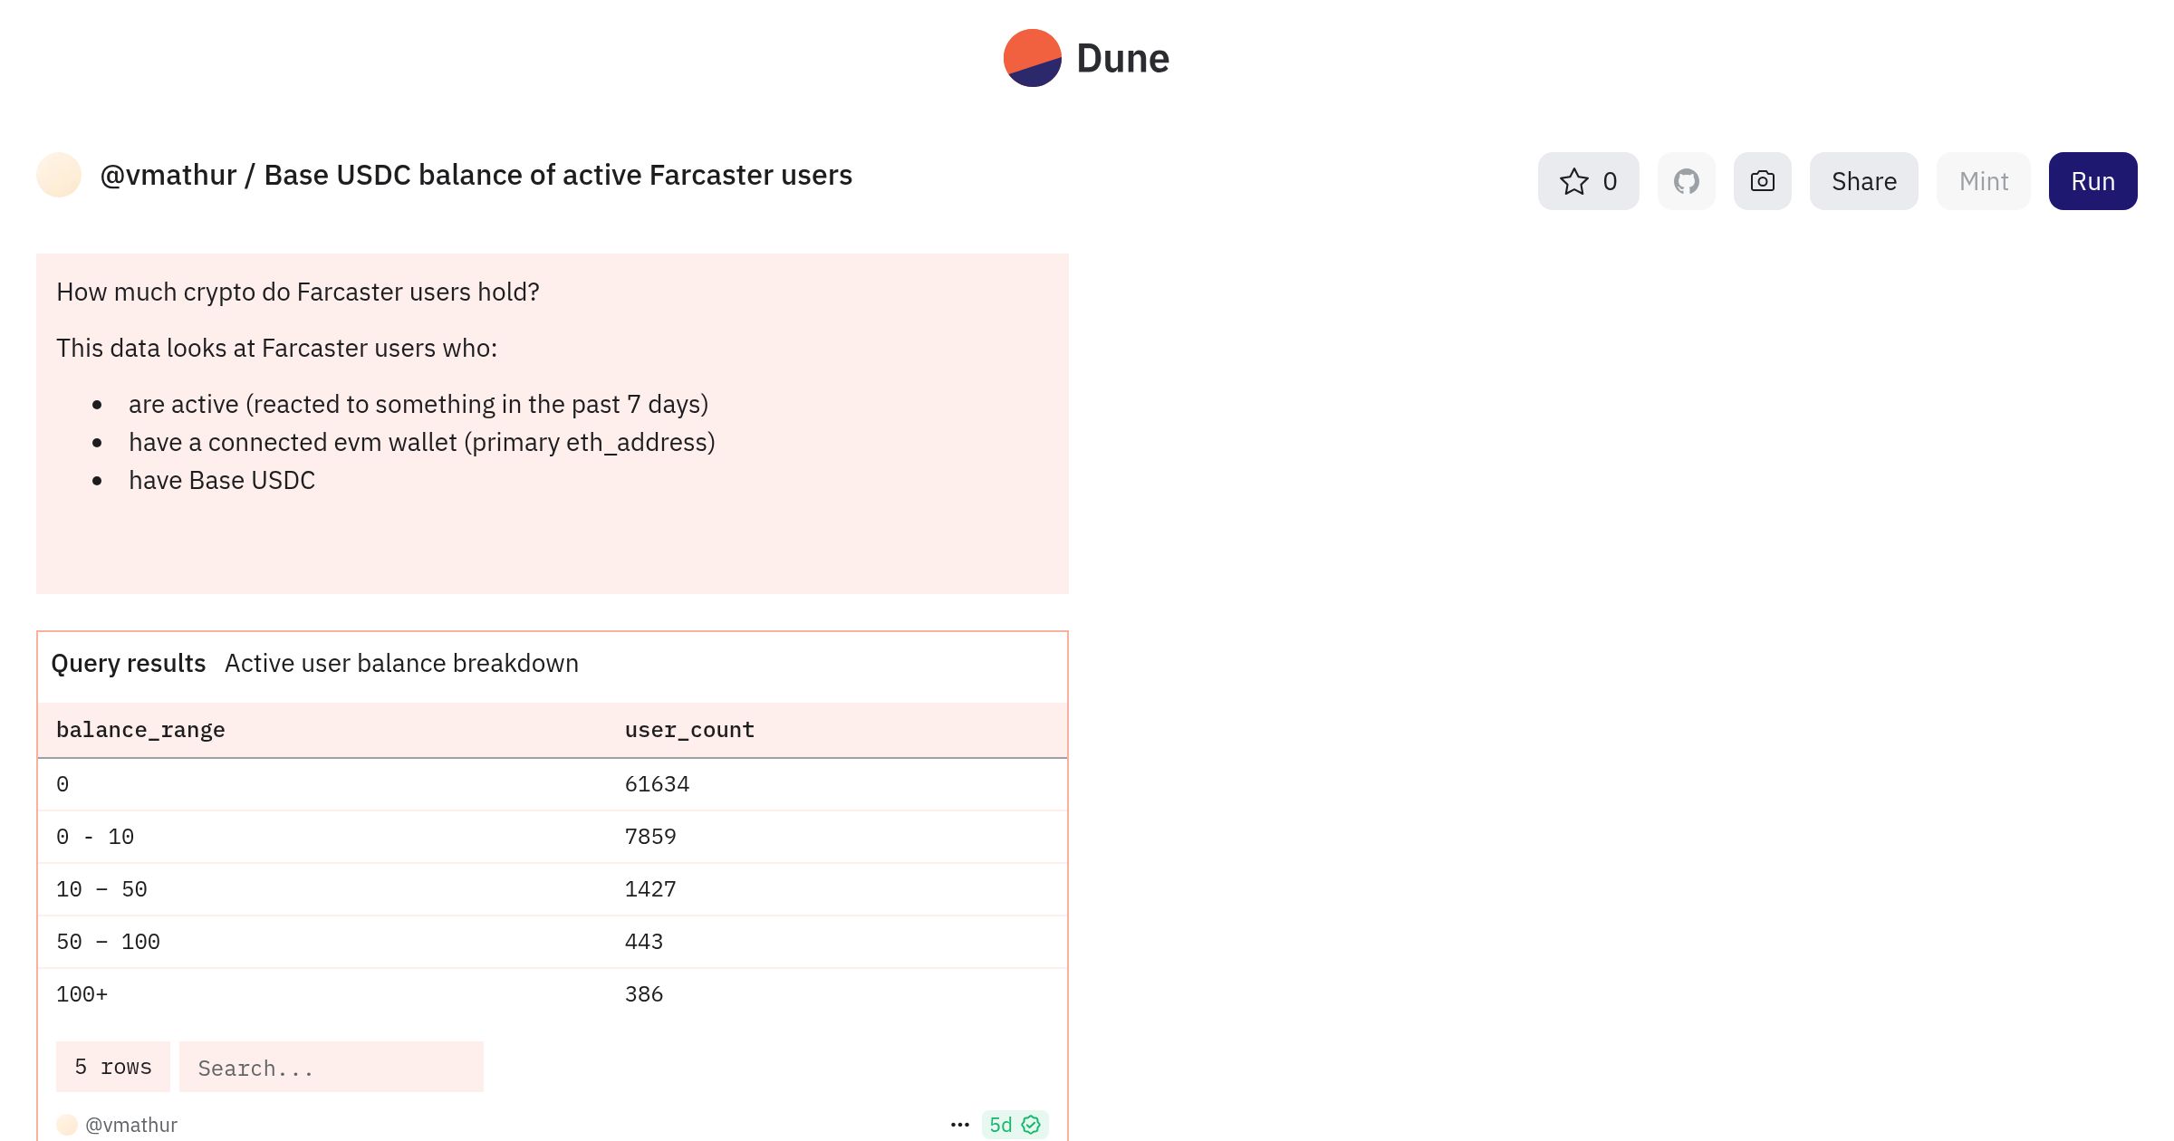The image size is (2174, 1141).
Task: Open the @vmathur link under the table
Action: (131, 1125)
